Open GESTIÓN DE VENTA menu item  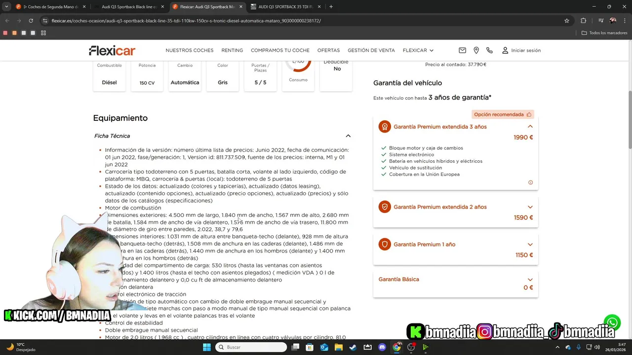[x=371, y=50]
